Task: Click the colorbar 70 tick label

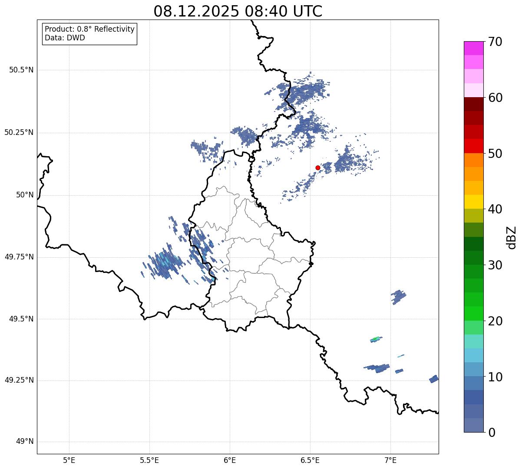Action: (495, 42)
